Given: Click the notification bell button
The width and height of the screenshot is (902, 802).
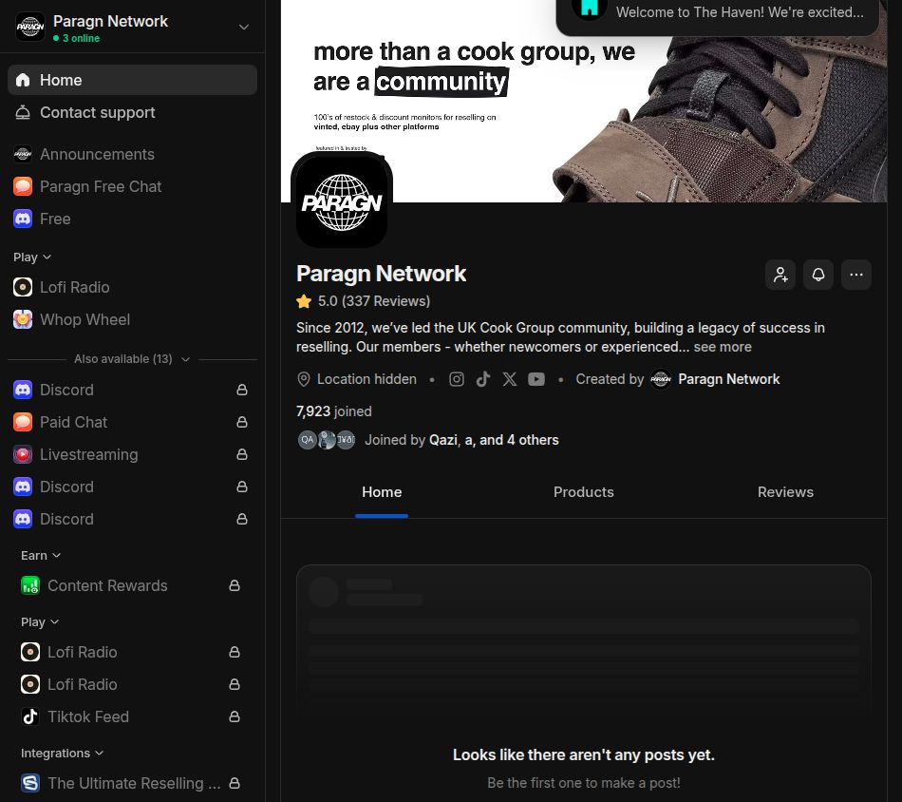Looking at the screenshot, I should [x=818, y=275].
